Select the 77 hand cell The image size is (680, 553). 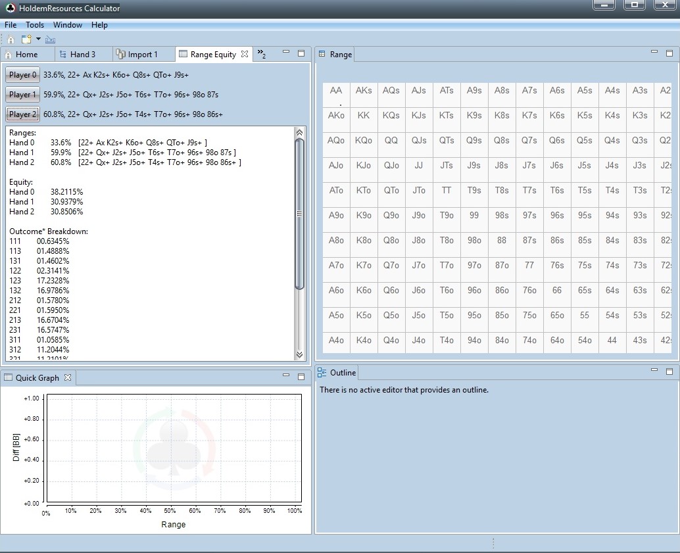[x=529, y=270]
